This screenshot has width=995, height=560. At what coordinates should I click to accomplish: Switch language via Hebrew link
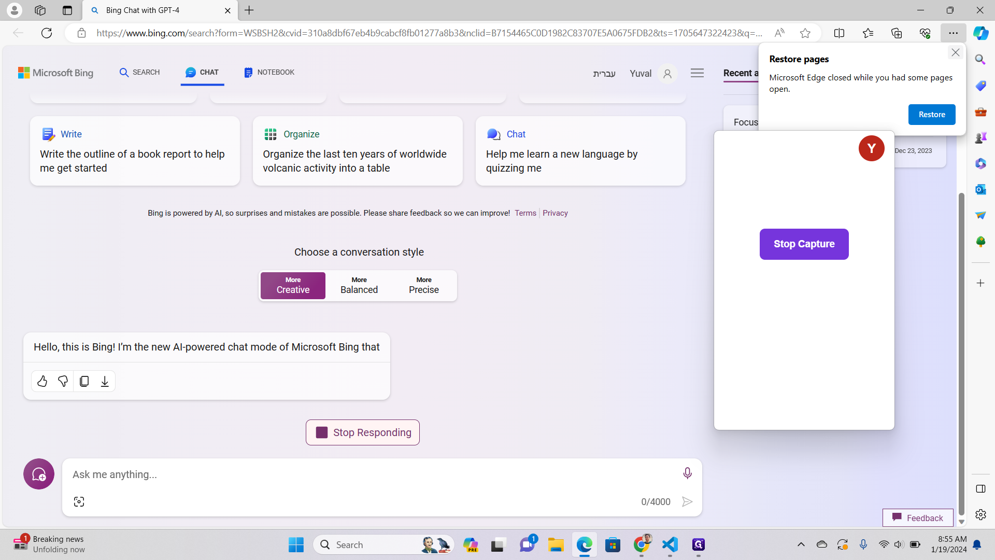604,74
